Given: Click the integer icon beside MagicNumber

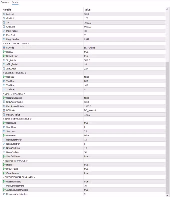Looking at the screenshot, I should pos(4,39).
